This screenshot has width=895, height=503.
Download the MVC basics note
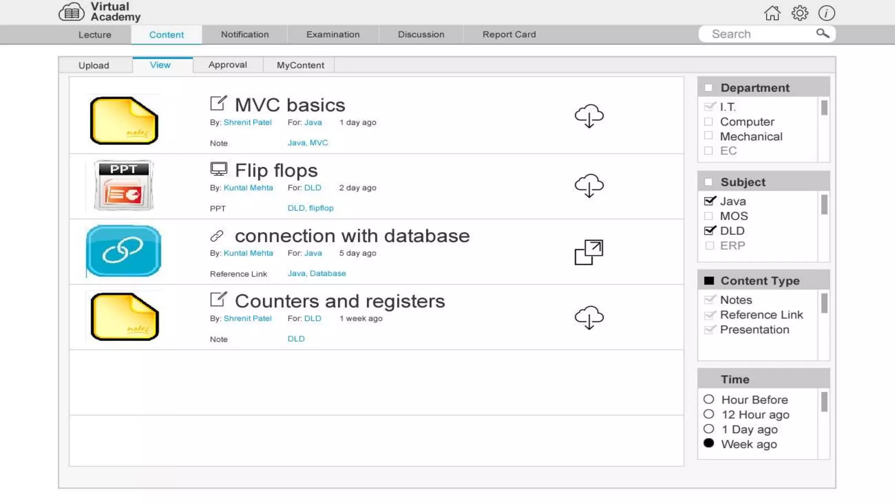(589, 116)
